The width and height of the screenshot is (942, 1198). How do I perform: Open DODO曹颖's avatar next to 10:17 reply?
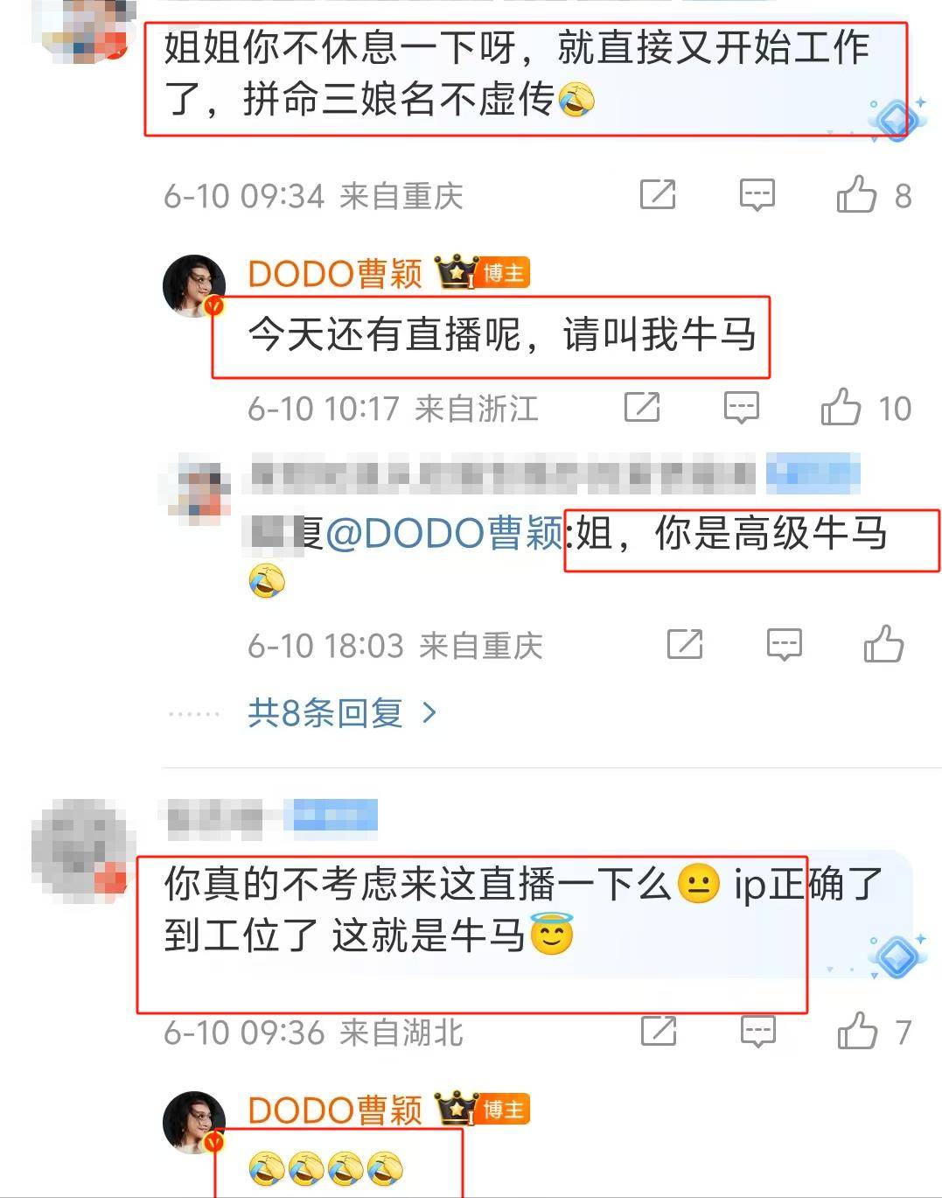(x=194, y=285)
